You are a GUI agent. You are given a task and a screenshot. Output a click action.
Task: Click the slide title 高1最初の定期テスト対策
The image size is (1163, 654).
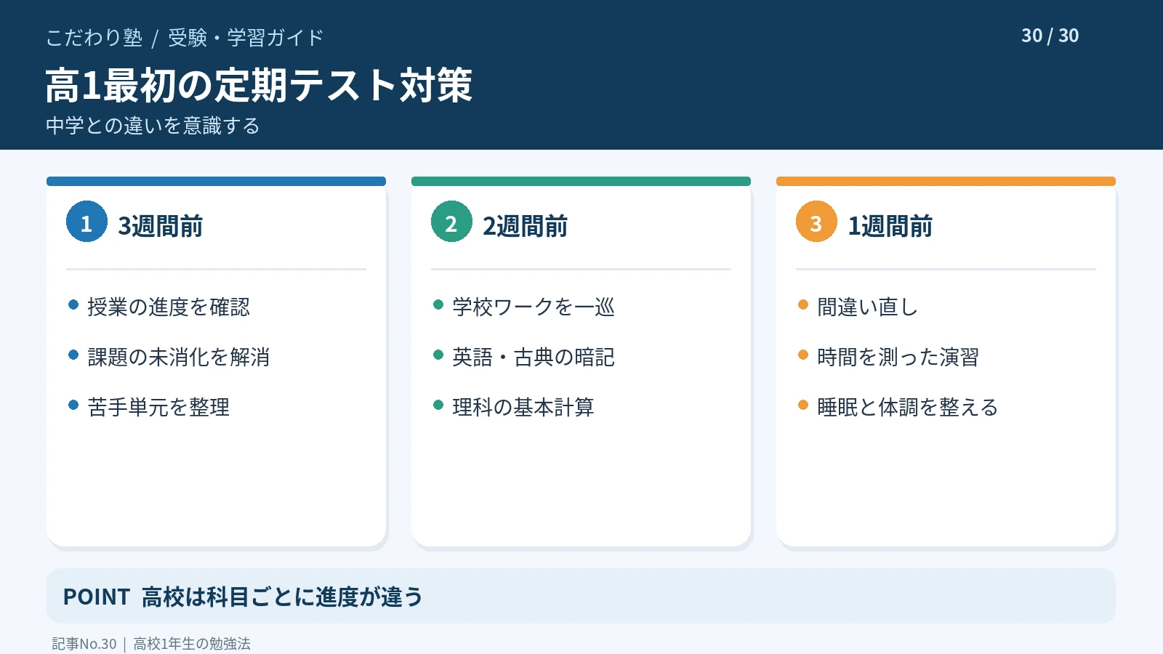[x=259, y=85]
